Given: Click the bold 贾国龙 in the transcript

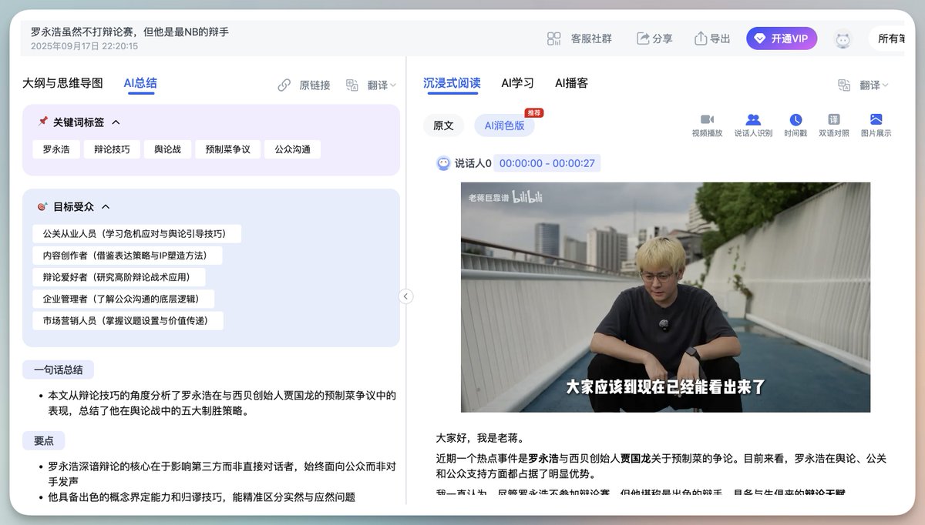Looking at the screenshot, I should click(x=636, y=459).
